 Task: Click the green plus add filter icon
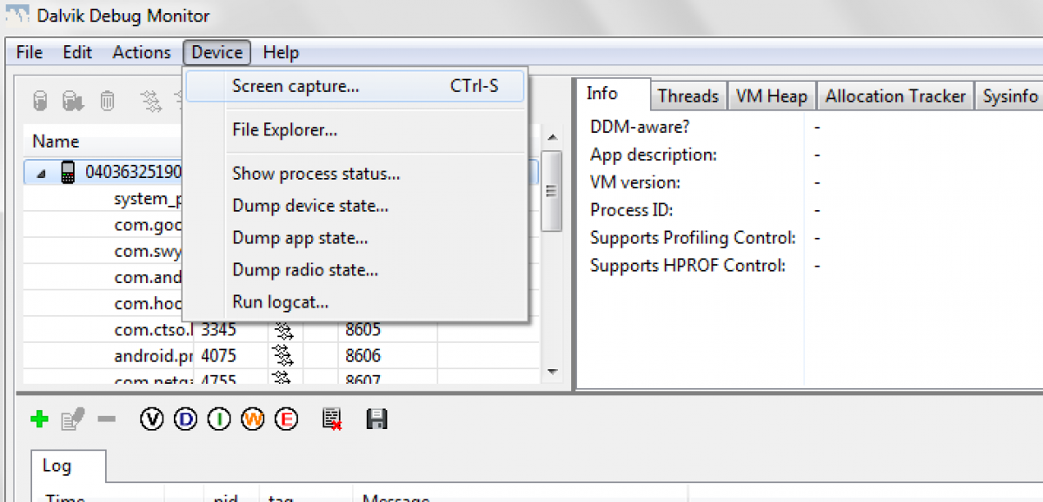click(x=39, y=420)
